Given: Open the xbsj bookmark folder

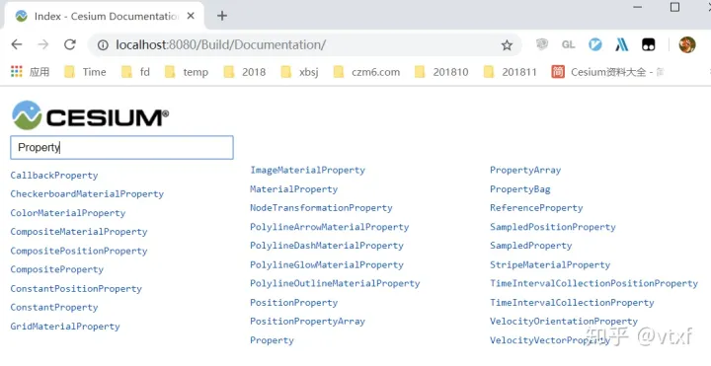Looking at the screenshot, I should (x=300, y=72).
